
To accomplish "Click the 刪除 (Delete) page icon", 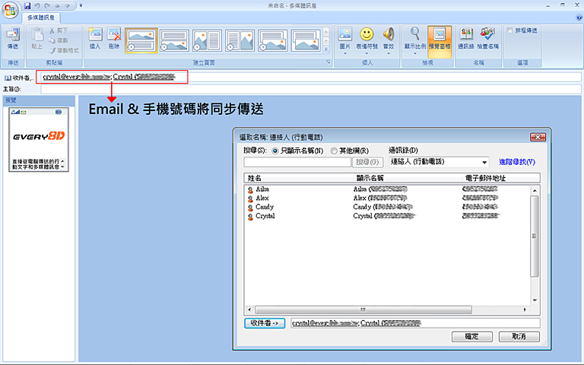I will (x=114, y=38).
